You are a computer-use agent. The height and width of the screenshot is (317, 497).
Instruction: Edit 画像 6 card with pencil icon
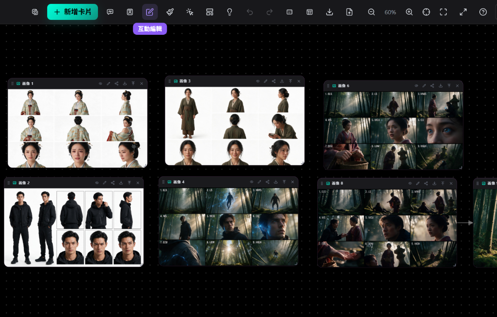[x=424, y=86]
